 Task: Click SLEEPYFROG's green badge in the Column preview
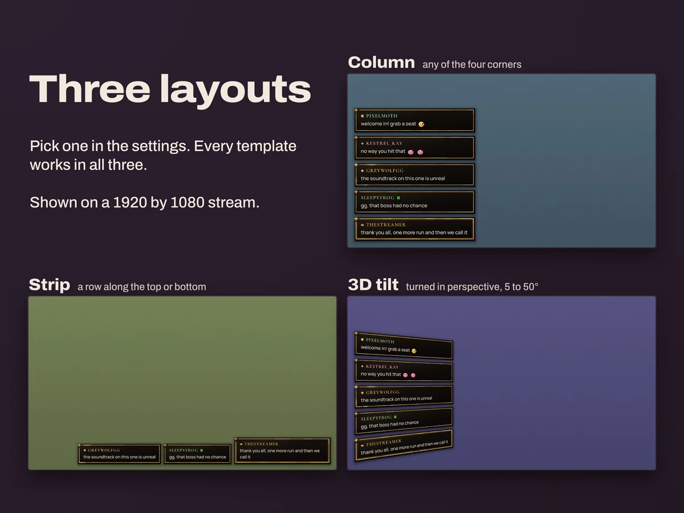click(398, 197)
